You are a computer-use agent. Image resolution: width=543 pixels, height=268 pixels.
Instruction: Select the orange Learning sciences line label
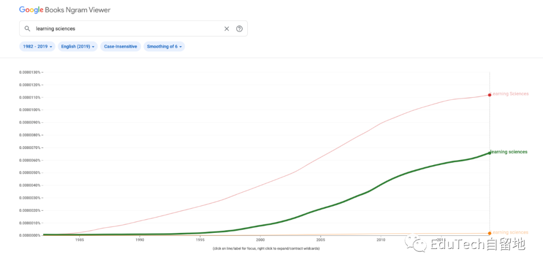(x=510, y=232)
